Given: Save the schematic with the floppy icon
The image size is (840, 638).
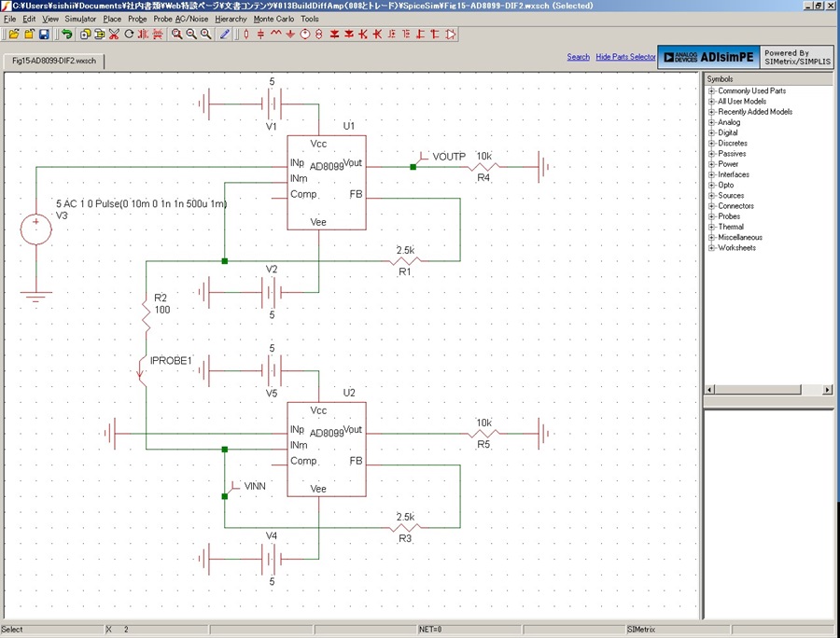Looking at the screenshot, I should click(44, 35).
